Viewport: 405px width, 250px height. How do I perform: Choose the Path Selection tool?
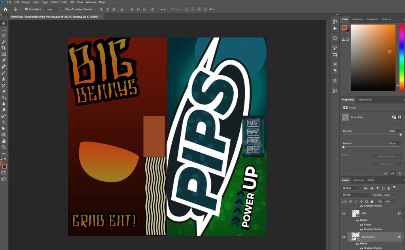4,129
